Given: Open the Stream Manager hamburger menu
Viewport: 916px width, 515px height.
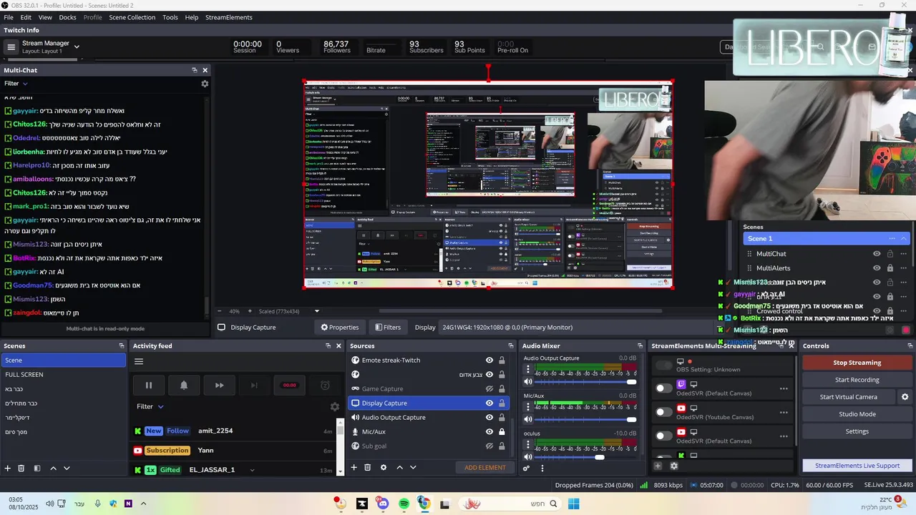Looking at the screenshot, I should 11,47.
